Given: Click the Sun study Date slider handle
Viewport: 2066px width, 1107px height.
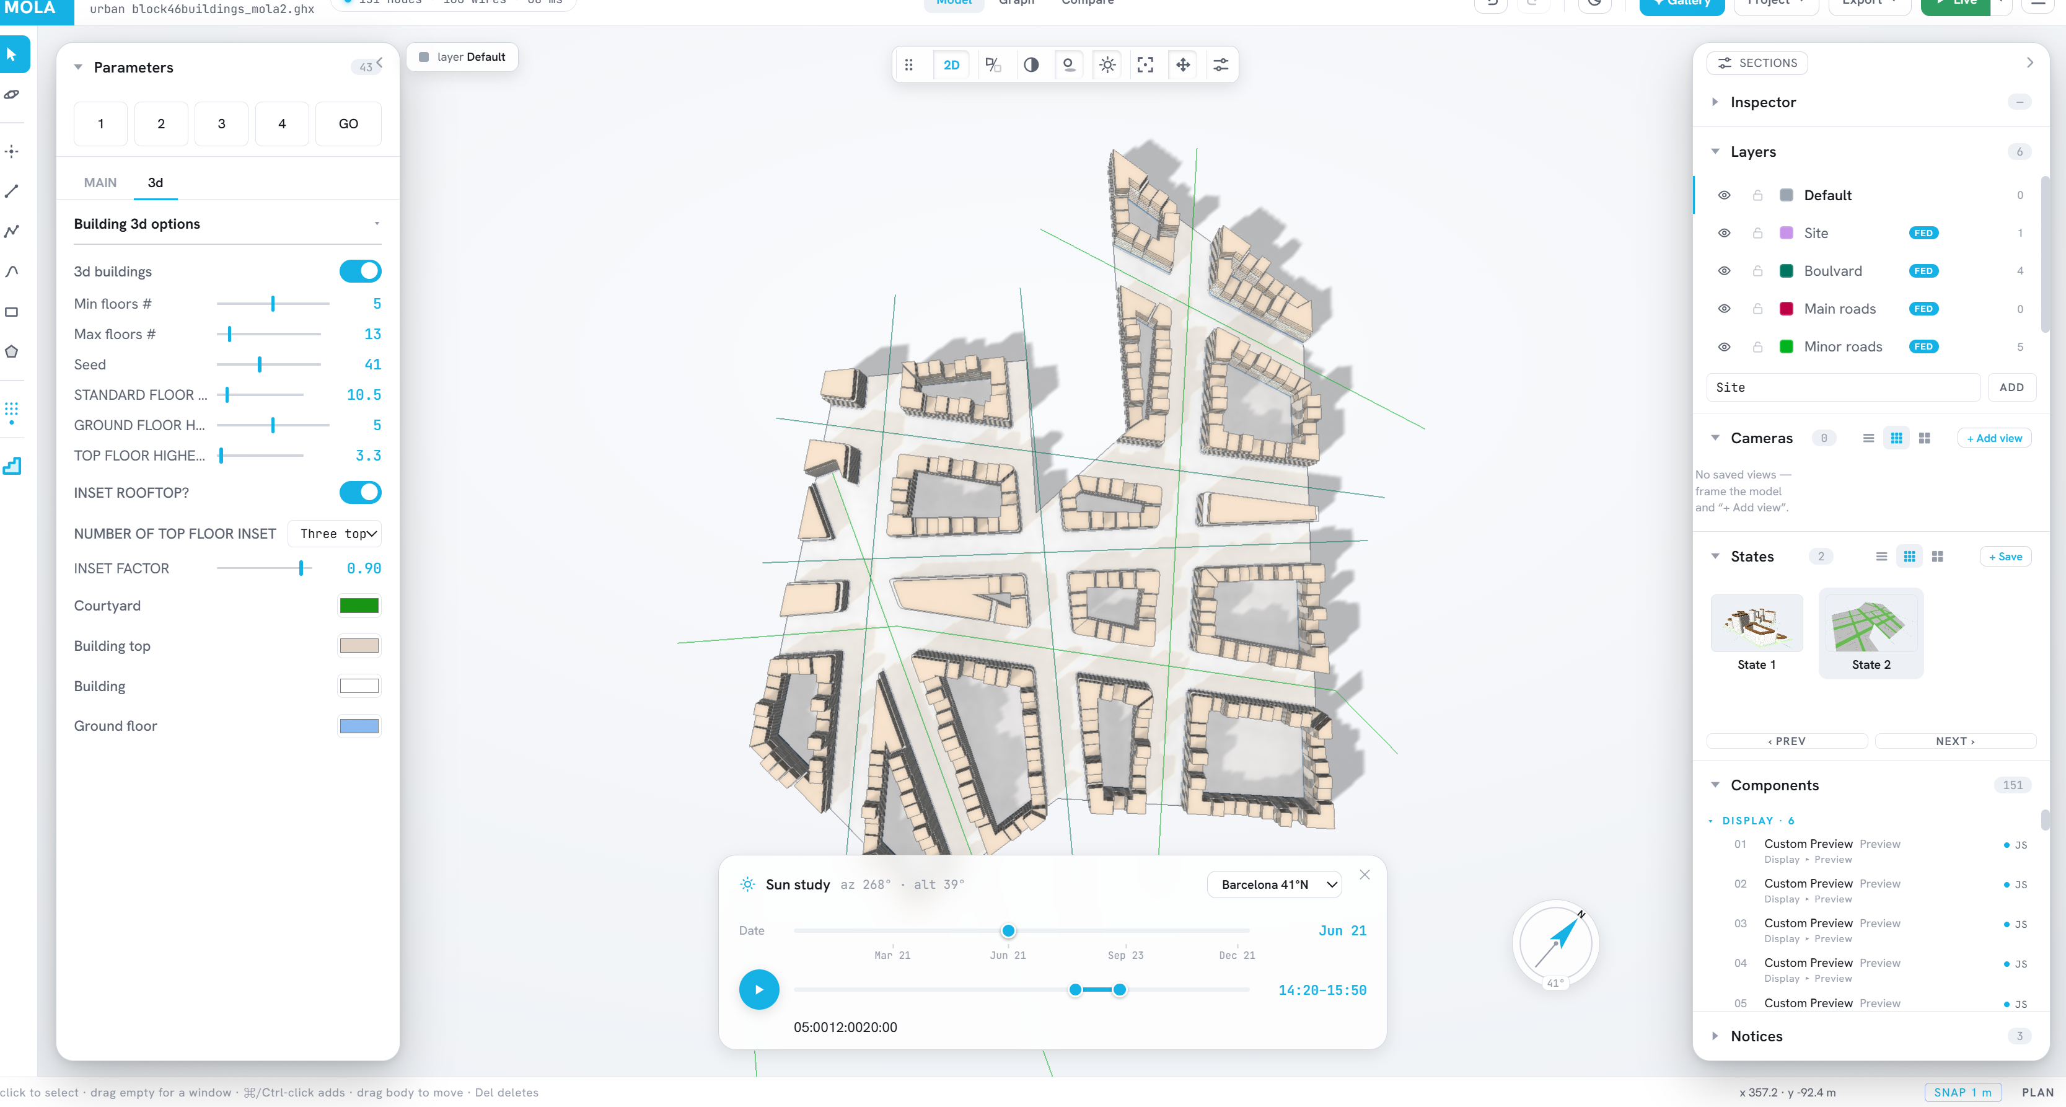Looking at the screenshot, I should (x=1008, y=930).
